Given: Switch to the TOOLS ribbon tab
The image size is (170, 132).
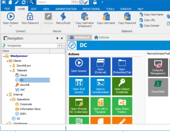Looking at the screenshot, I should (x=110, y=9).
